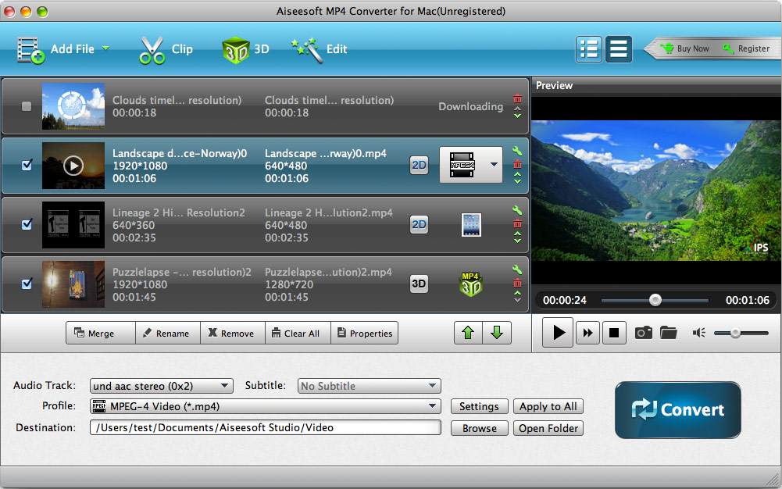Click the Remove button
This screenshot has width=782, height=489.
tap(232, 333)
